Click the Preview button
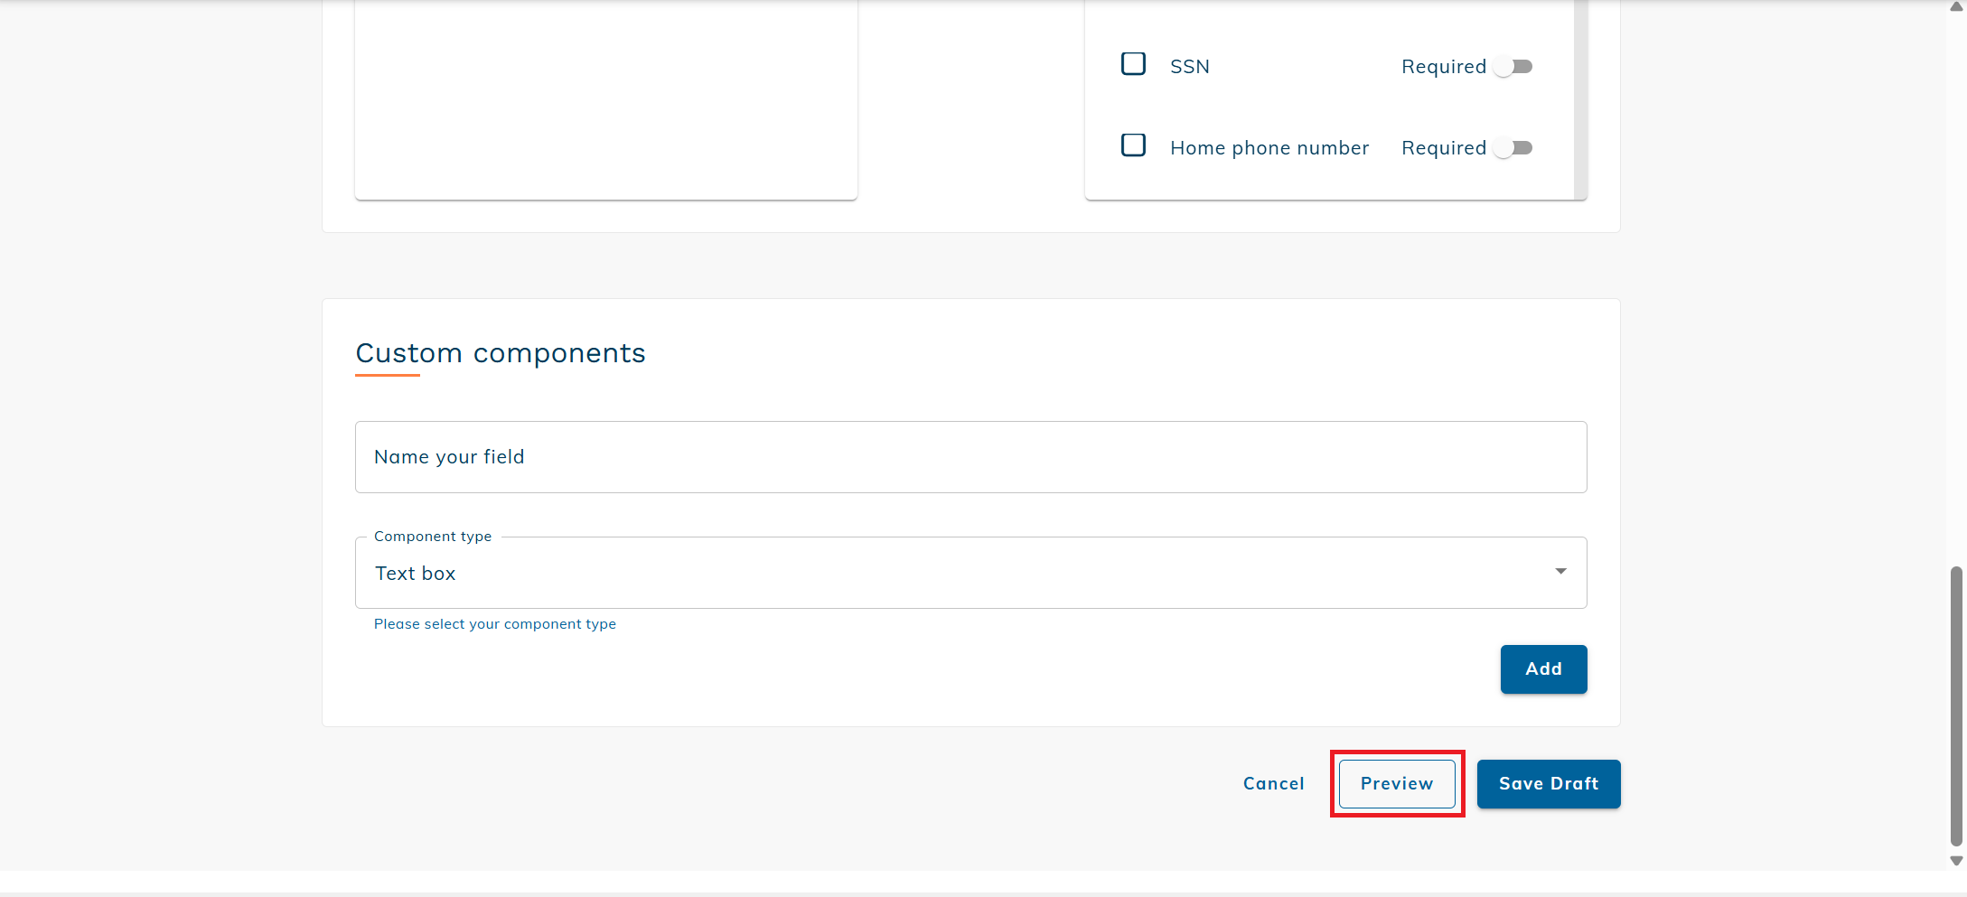 [x=1396, y=783]
